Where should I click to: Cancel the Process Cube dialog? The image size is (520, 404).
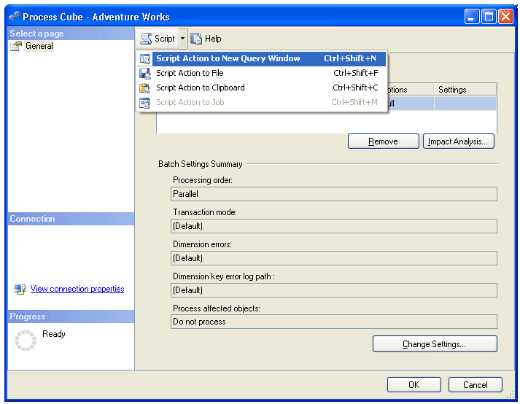(x=476, y=385)
